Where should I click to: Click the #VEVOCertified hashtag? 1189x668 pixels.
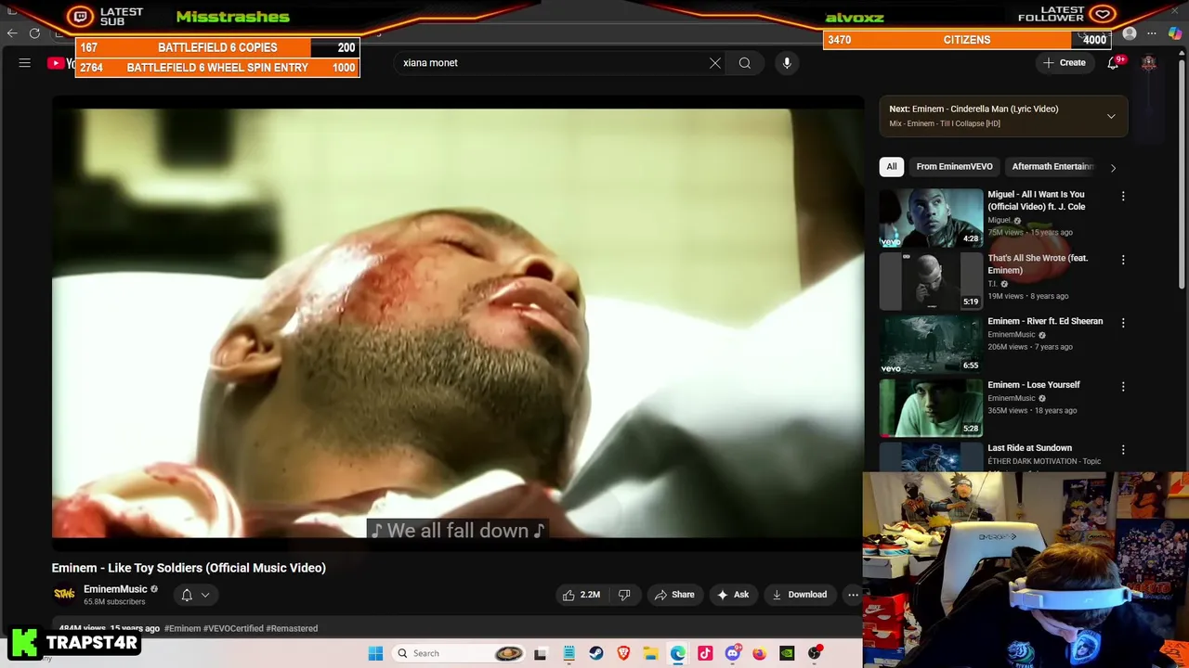click(x=233, y=628)
